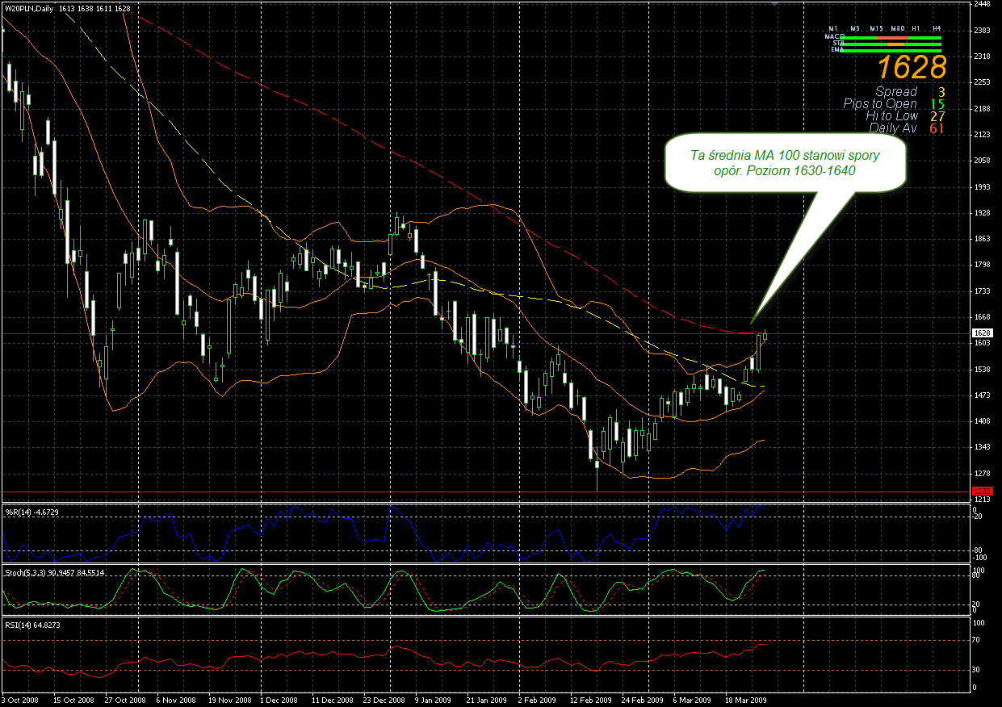Click the Hi to Low label
The image size is (1002, 707).
pyautogui.click(x=892, y=116)
